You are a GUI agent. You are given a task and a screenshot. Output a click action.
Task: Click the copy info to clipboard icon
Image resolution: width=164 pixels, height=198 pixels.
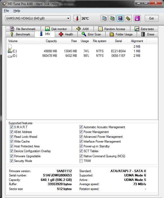[104, 18]
